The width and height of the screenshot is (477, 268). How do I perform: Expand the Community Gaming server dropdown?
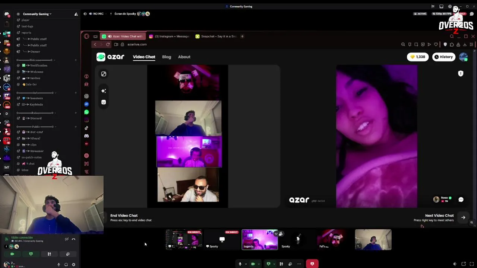tap(37, 14)
